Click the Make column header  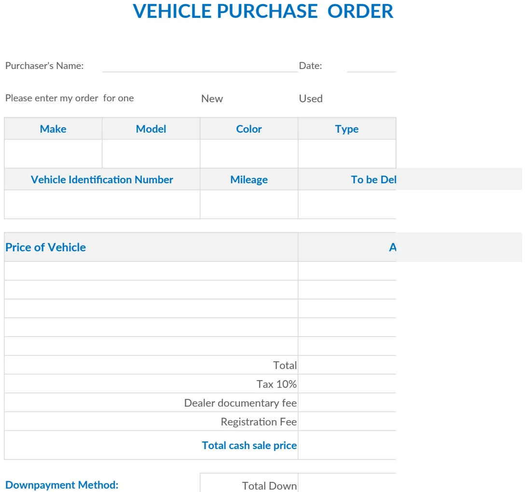point(53,129)
